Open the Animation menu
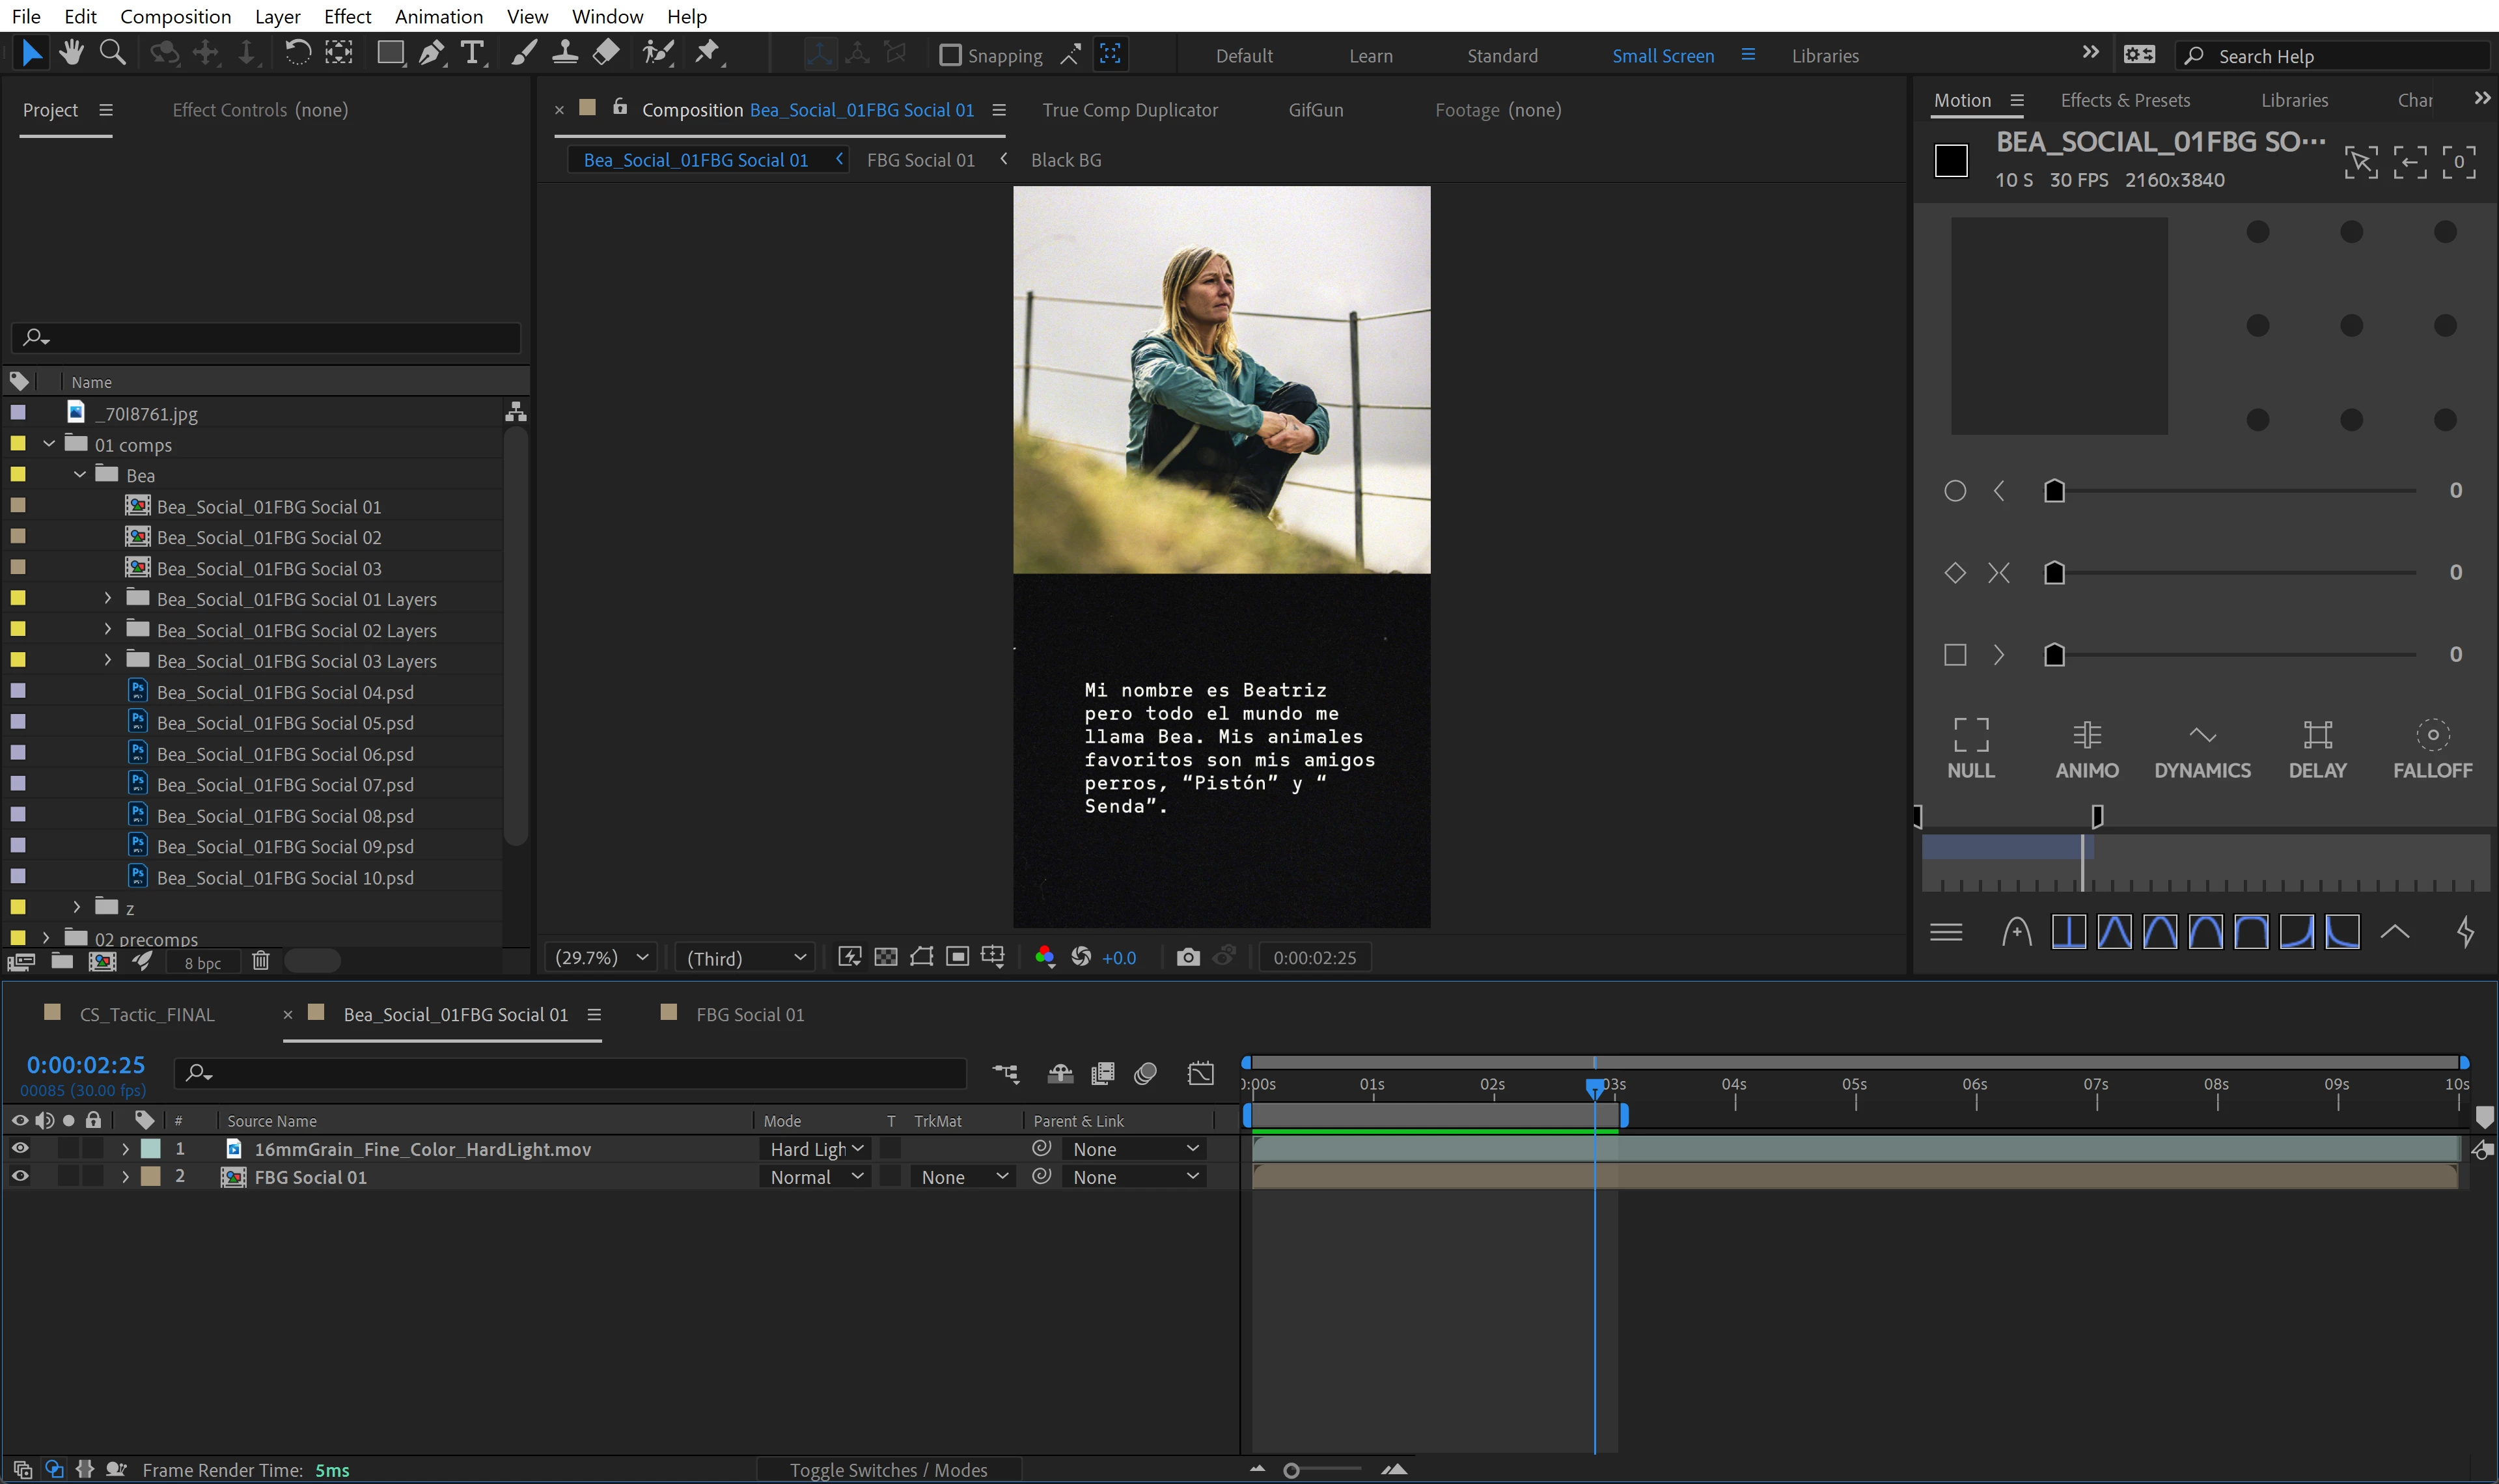Viewport: 2499px width, 1484px height. [438, 16]
